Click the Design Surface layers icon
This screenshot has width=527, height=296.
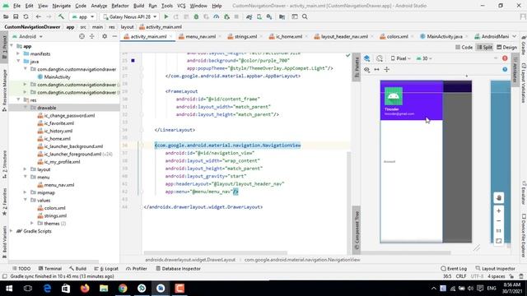point(367,58)
